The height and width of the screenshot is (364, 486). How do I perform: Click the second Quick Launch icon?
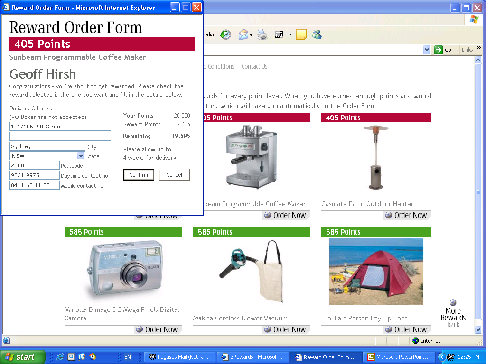pyautogui.click(x=71, y=357)
